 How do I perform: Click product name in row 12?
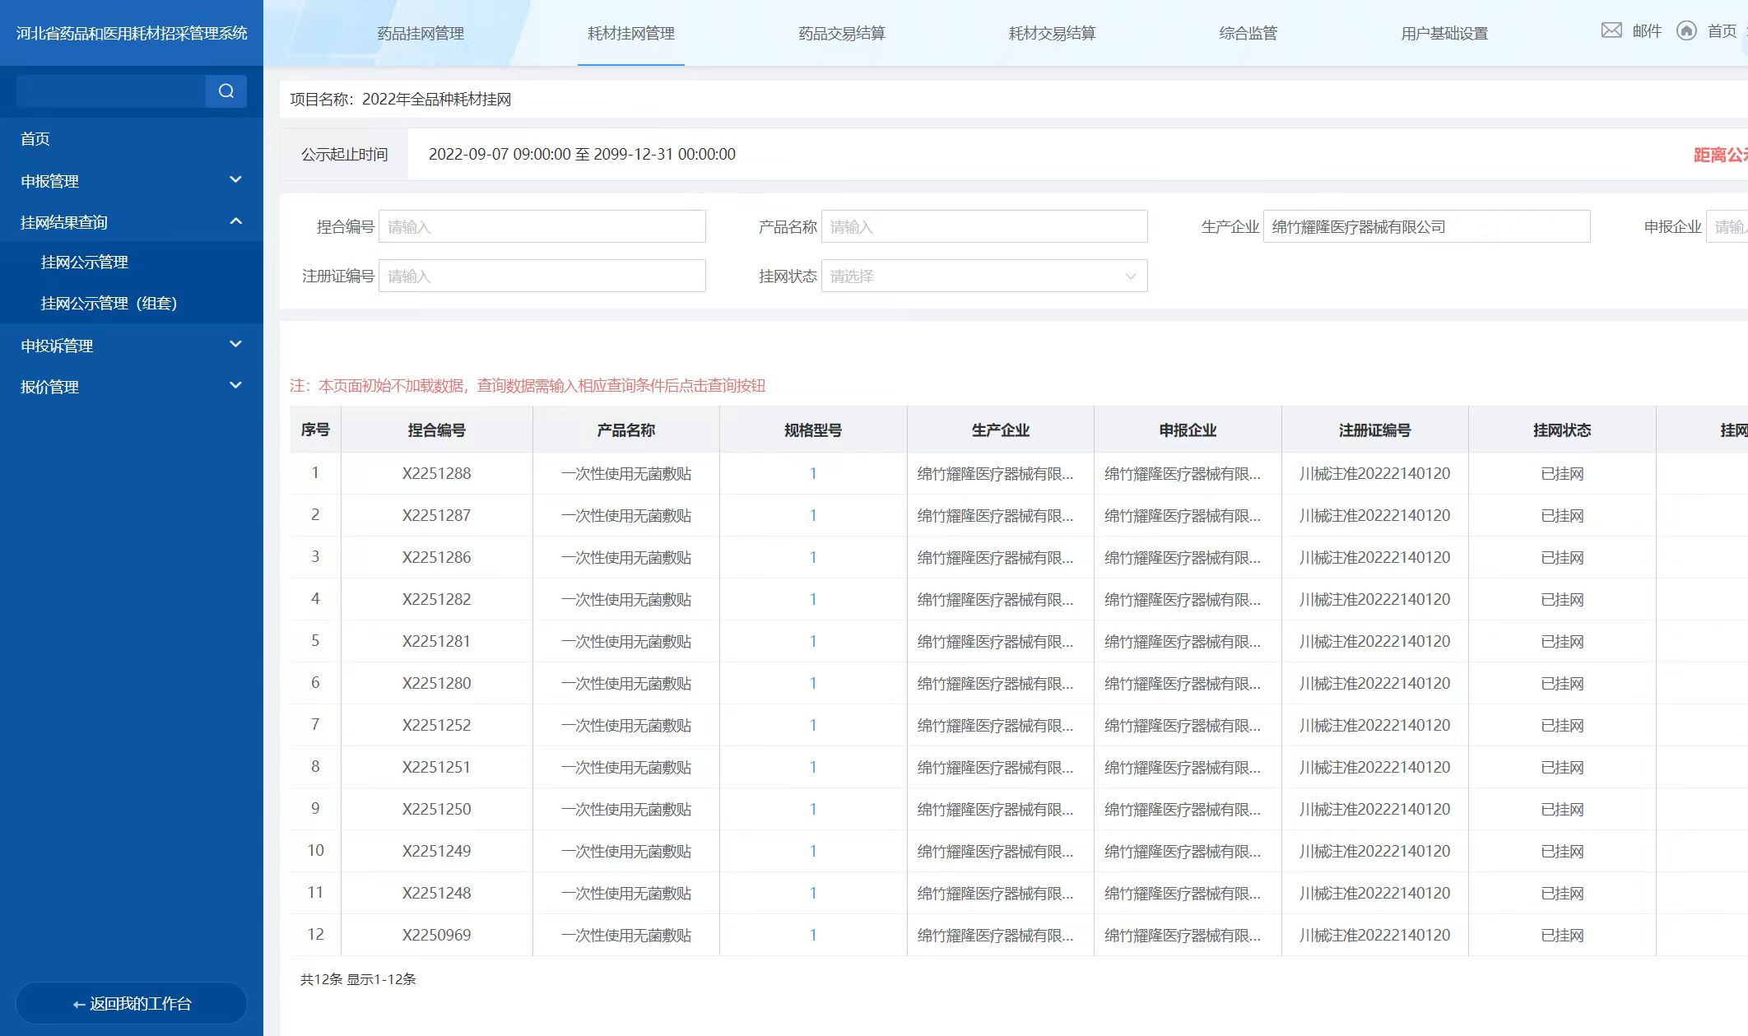point(626,935)
